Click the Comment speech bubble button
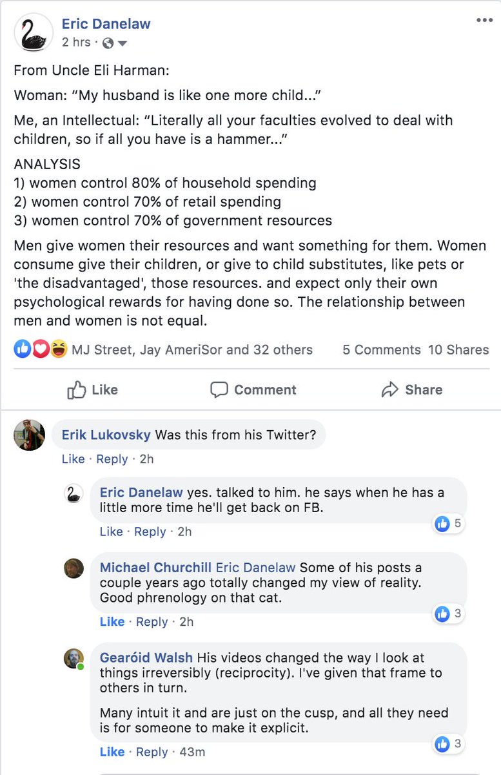The image size is (501, 775). (253, 389)
